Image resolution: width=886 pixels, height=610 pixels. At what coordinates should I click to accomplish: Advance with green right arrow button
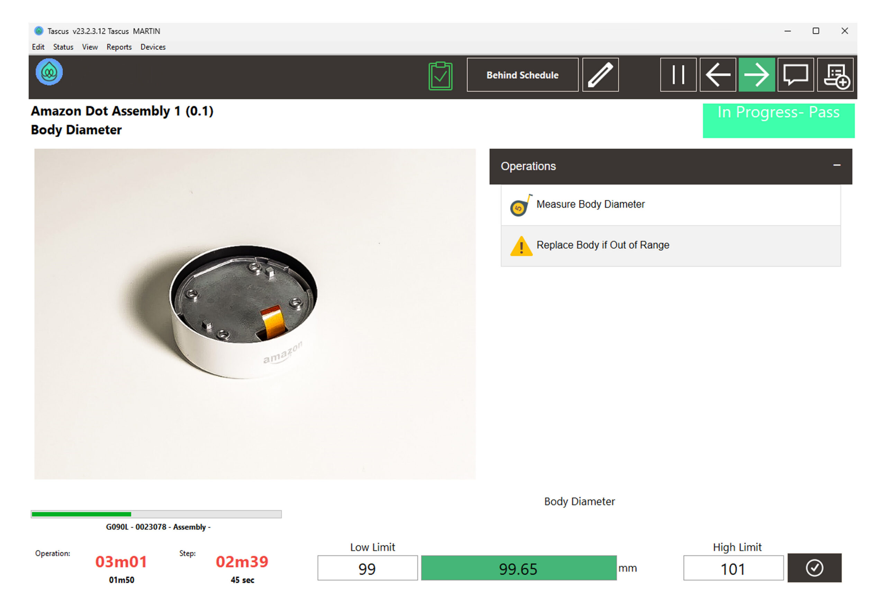756,75
